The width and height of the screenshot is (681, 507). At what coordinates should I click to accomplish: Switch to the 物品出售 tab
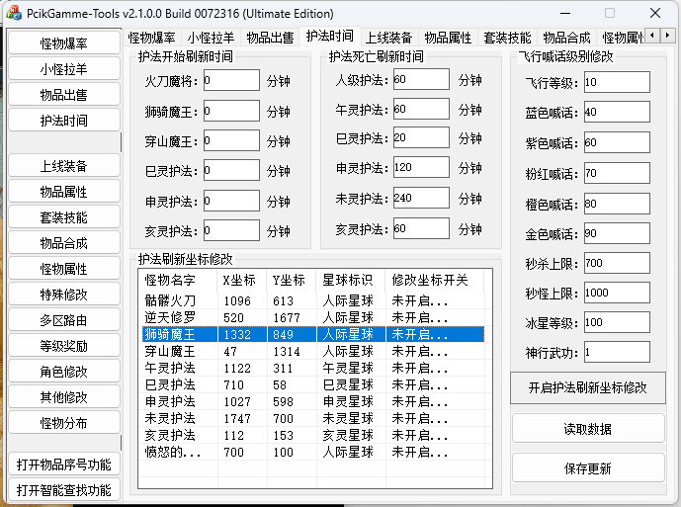[270, 38]
